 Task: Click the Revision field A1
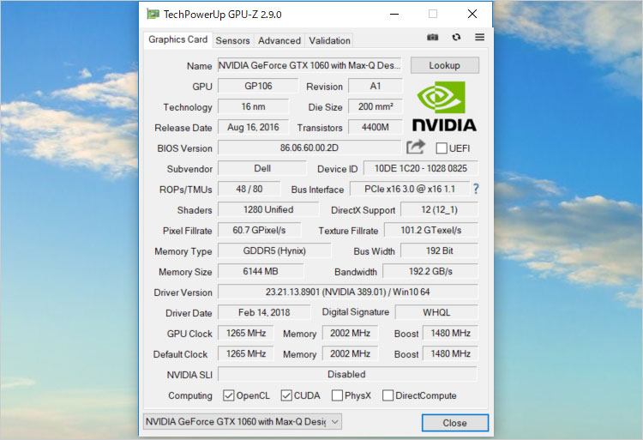click(x=376, y=86)
